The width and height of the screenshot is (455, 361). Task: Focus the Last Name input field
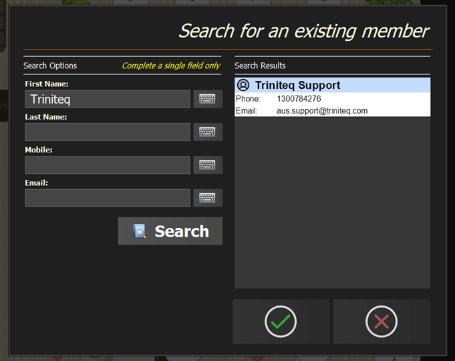point(108,132)
